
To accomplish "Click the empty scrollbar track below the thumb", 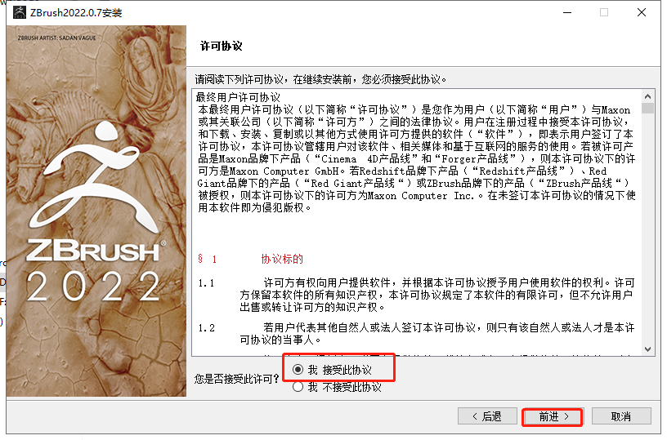I will click(647, 229).
